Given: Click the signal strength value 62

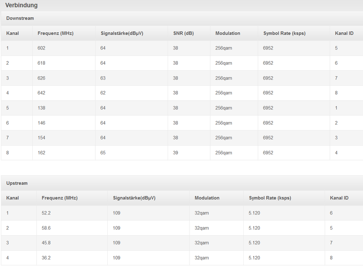Looking at the screenshot, I should click(x=103, y=93).
